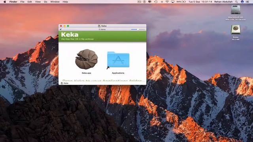Open the Edit menu

click(x=30, y=2)
